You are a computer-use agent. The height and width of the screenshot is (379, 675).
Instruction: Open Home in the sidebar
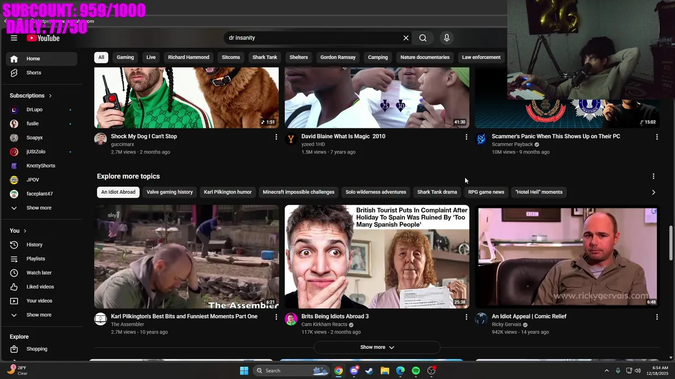(x=41, y=58)
